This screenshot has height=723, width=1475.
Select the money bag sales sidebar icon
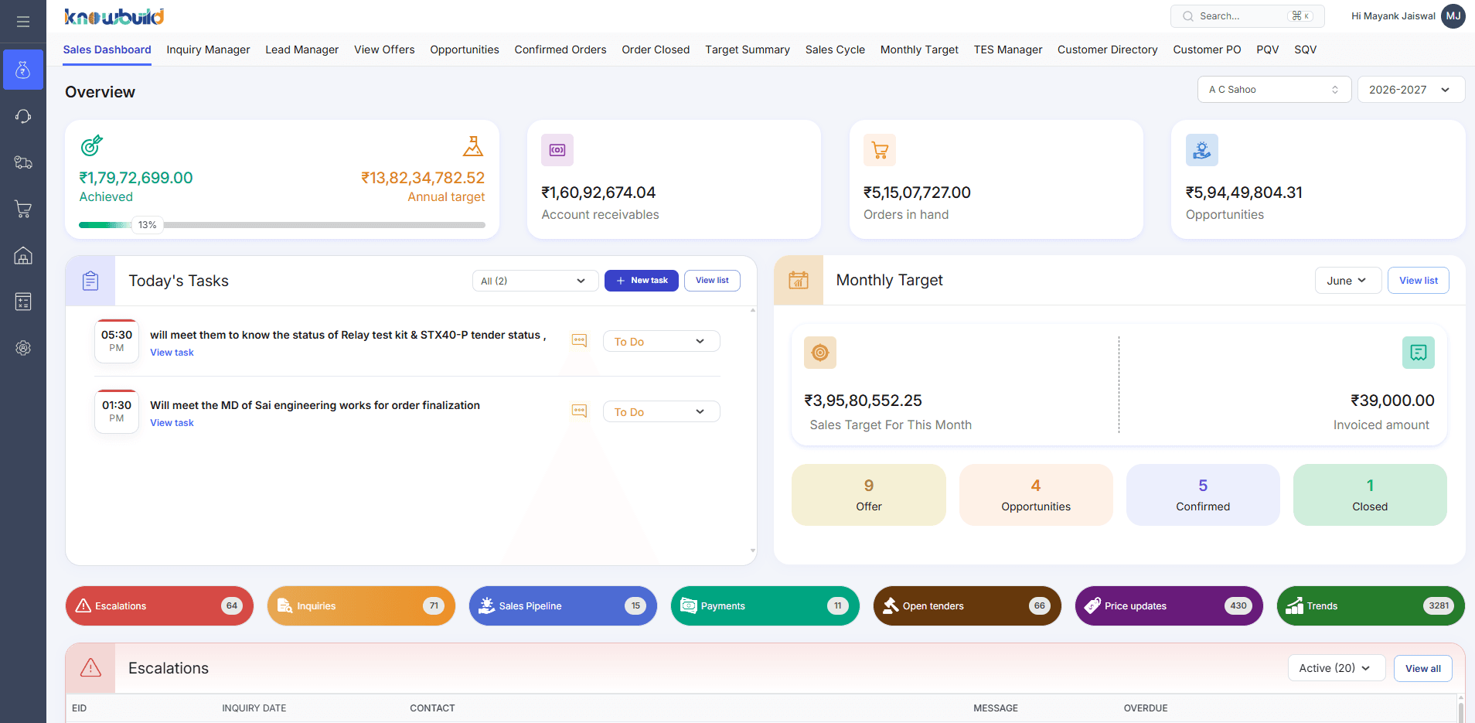pos(23,70)
